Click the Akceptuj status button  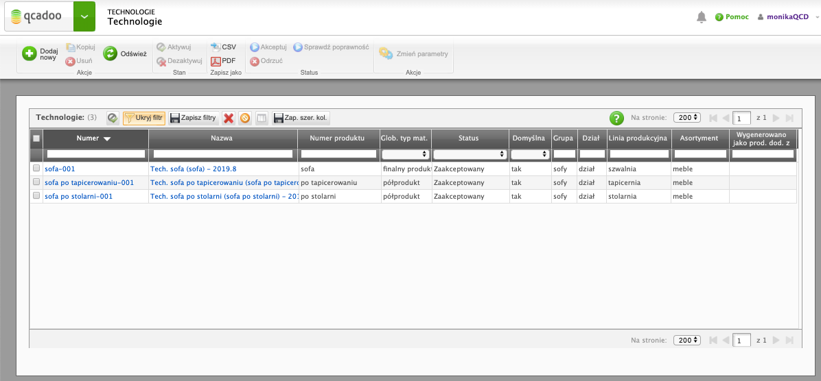click(268, 47)
